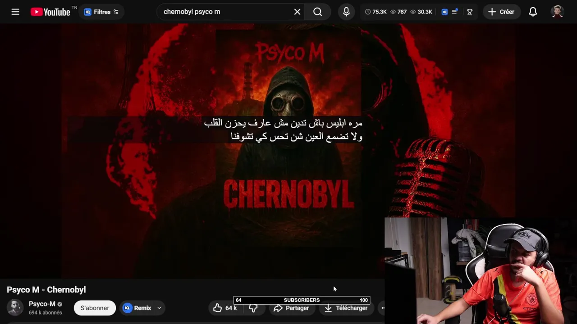
Task: Click the Chernobyl video player
Action: coord(288,151)
